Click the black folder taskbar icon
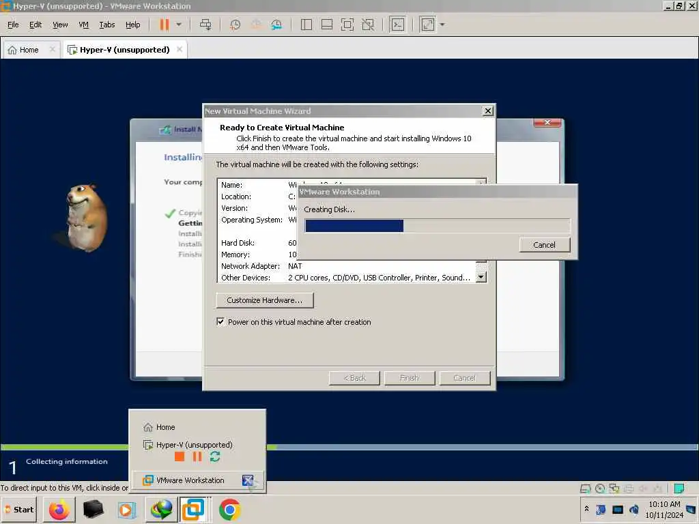 [93, 510]
